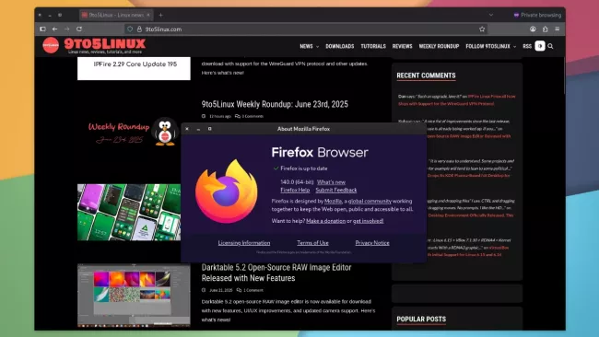599x337 pixels.
Task: Reload the page with the refresh icon
Action: click(x=79, y=29)
